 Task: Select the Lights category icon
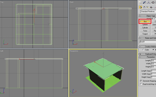(x=148, y=7)
